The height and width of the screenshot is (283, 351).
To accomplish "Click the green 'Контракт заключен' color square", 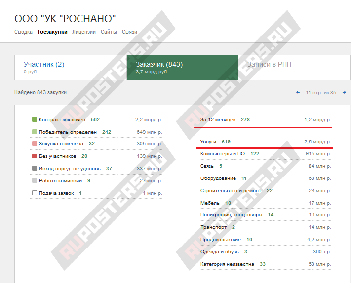I will pos(35,119).
